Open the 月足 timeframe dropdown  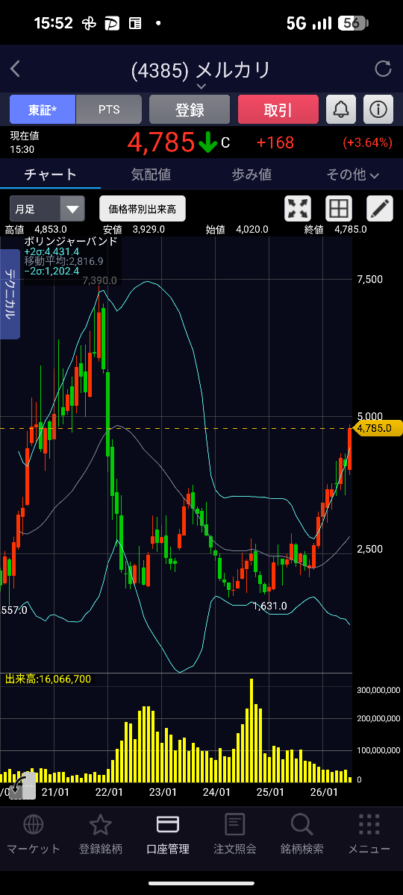point(47,209)
